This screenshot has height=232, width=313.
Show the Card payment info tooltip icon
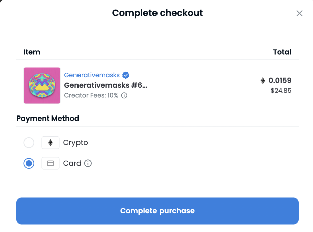tap(88, 163)
